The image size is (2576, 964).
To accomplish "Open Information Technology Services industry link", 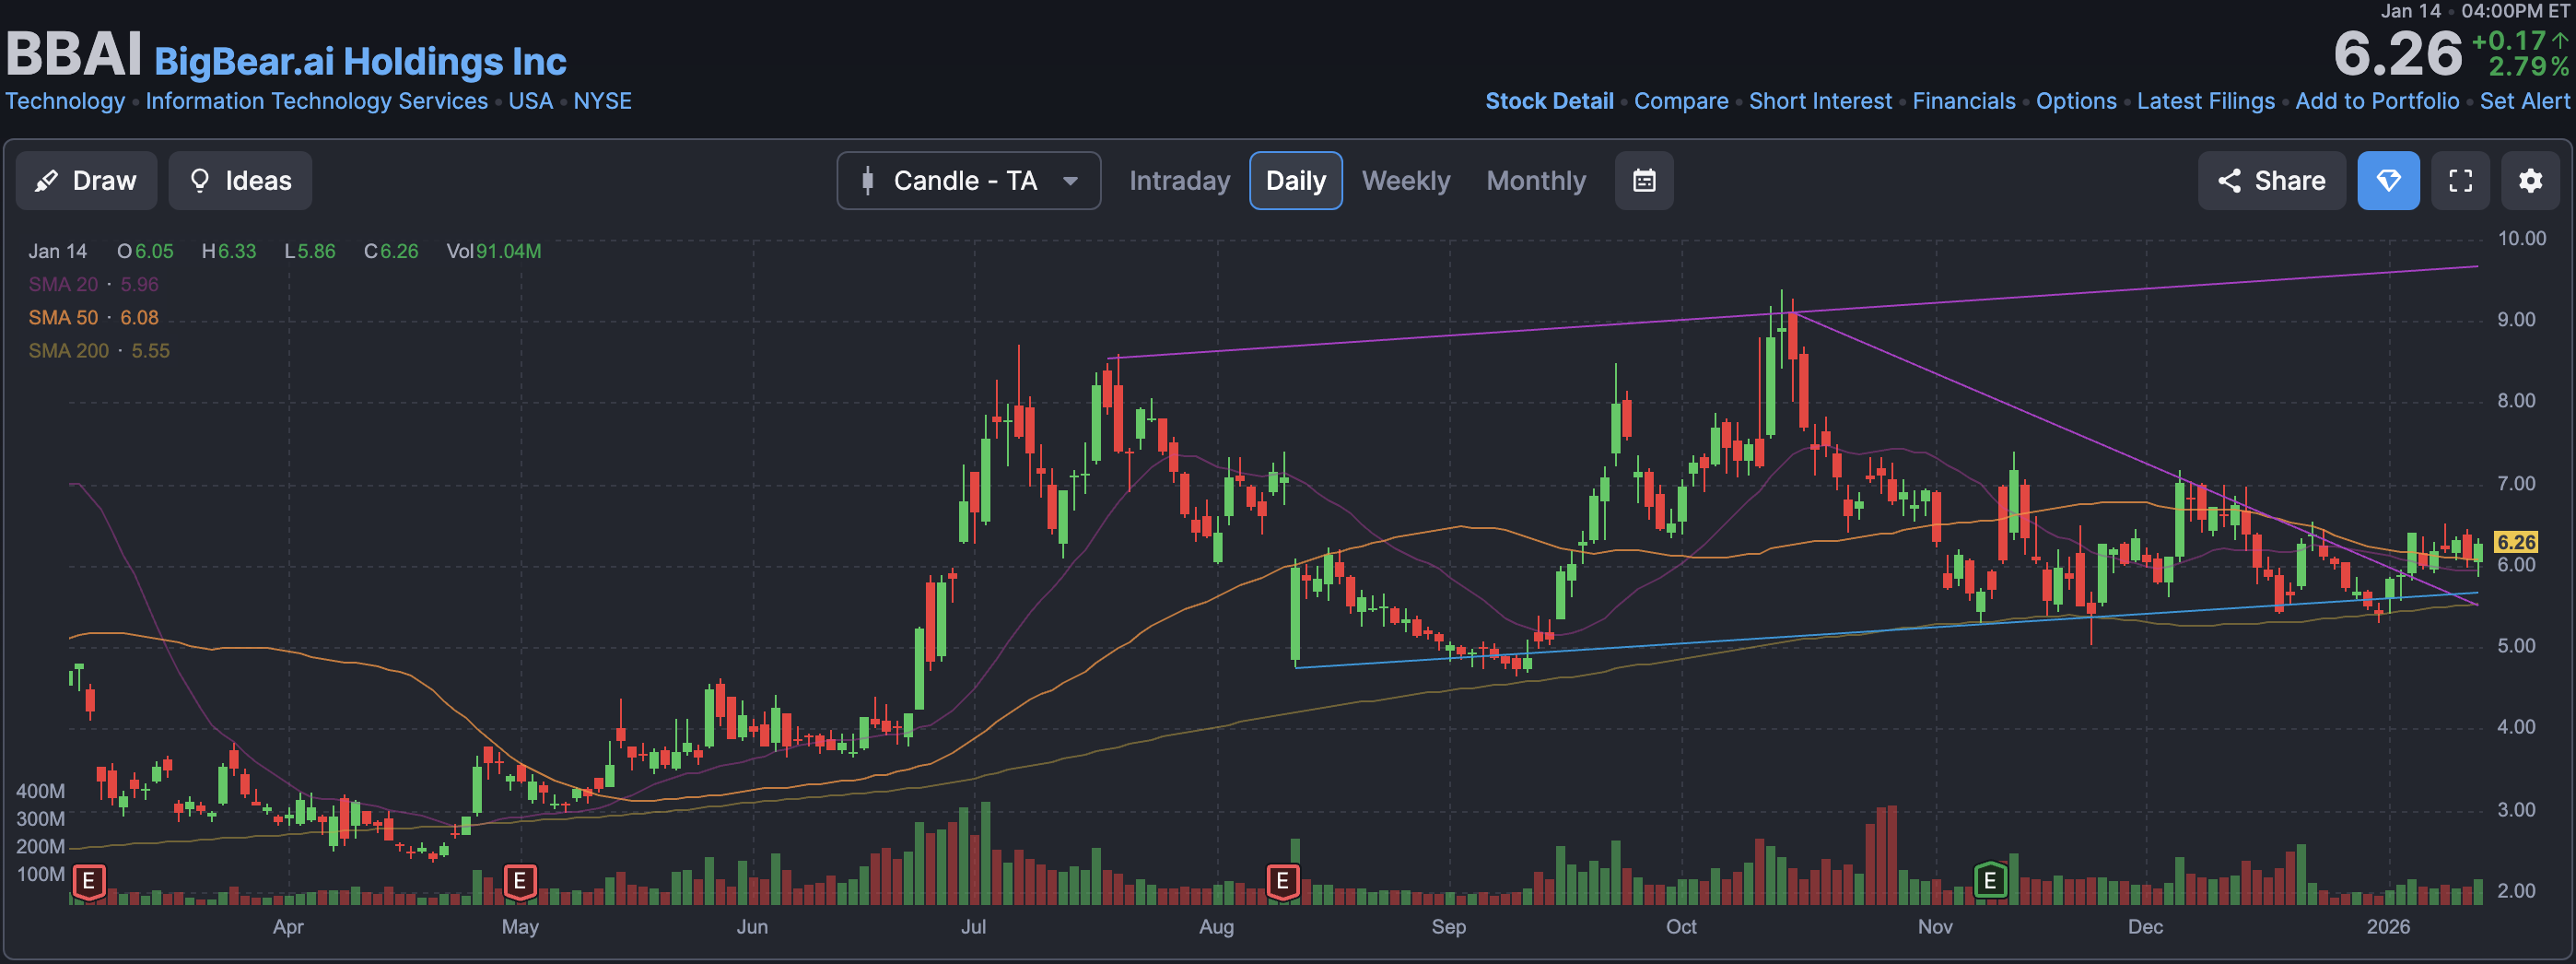I will [316, 101].
